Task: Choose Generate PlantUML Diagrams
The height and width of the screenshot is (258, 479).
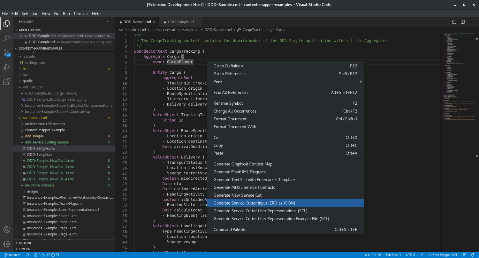Action: pyautogui.click(x=285, y=172)
